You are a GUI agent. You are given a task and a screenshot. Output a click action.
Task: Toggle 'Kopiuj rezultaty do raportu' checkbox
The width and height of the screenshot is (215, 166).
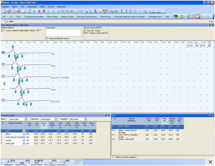(47, 38)
